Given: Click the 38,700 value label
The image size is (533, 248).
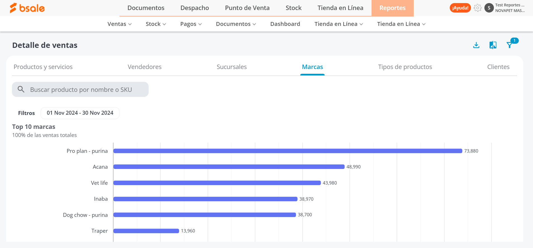Looking at the screenshot, I should tap(305, 215).
